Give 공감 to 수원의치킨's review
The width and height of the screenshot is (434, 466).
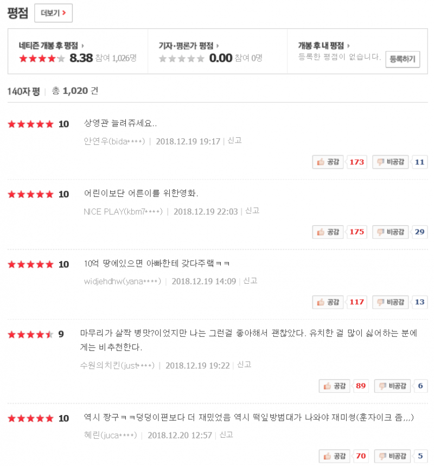pos(335,386)
